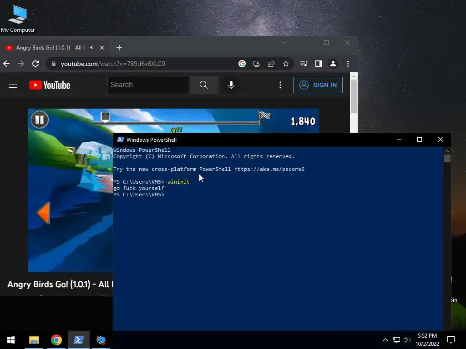Screen dimensions: 466x349
Task: Open the YouTube hamburger guide menu
Action: [x=13, y=85]
